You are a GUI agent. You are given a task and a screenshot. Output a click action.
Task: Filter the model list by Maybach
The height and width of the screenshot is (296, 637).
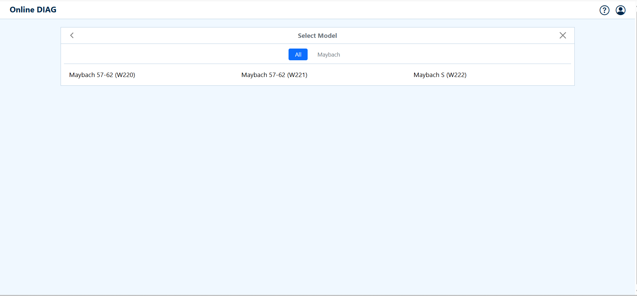(328, 55)
